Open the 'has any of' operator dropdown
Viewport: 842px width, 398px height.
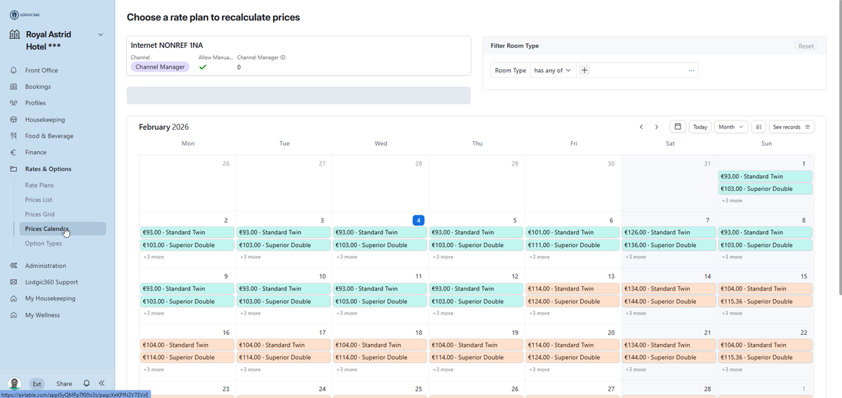coord(553,70)
